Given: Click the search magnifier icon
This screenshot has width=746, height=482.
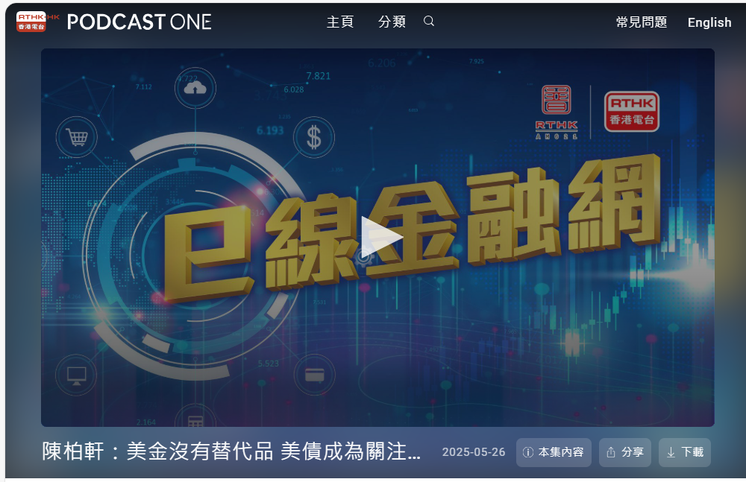Looking at the screenshot, I should [429, 22].
